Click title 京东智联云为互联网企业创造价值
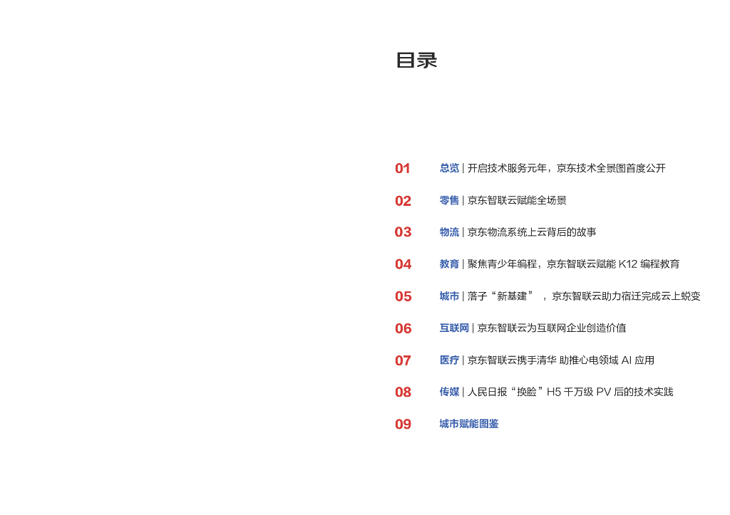 552,328
